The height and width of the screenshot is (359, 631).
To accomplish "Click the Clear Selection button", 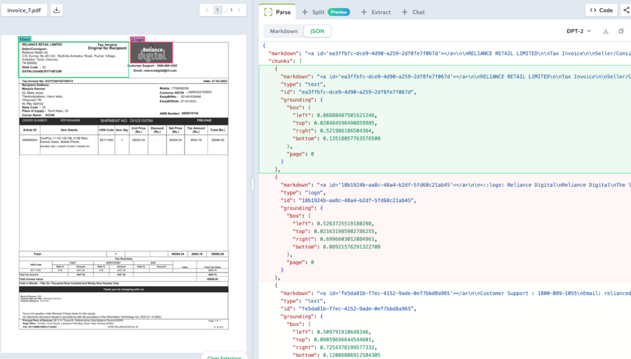I will (x=224, y=356).
